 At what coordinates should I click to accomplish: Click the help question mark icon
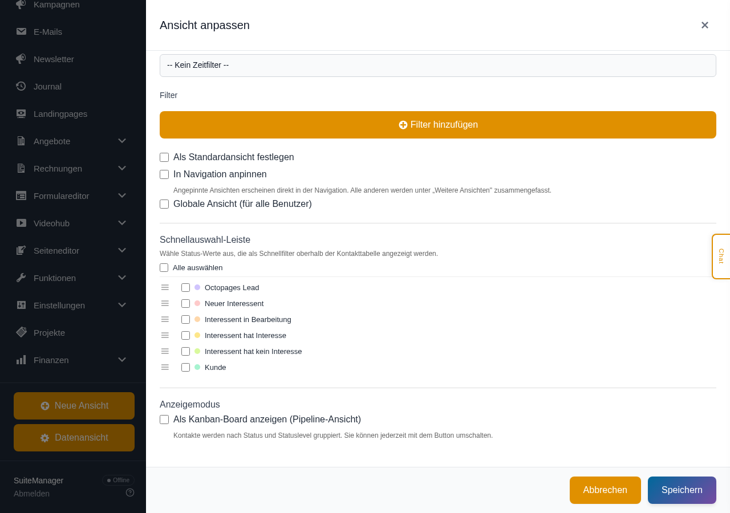click(130, 492)
